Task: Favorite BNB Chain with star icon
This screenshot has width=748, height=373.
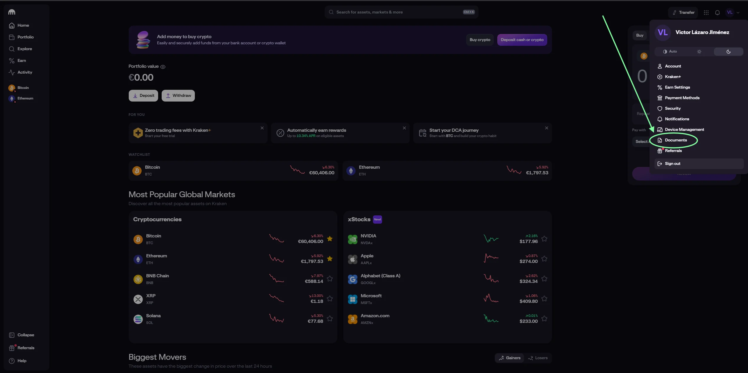Action: point(330,279)
